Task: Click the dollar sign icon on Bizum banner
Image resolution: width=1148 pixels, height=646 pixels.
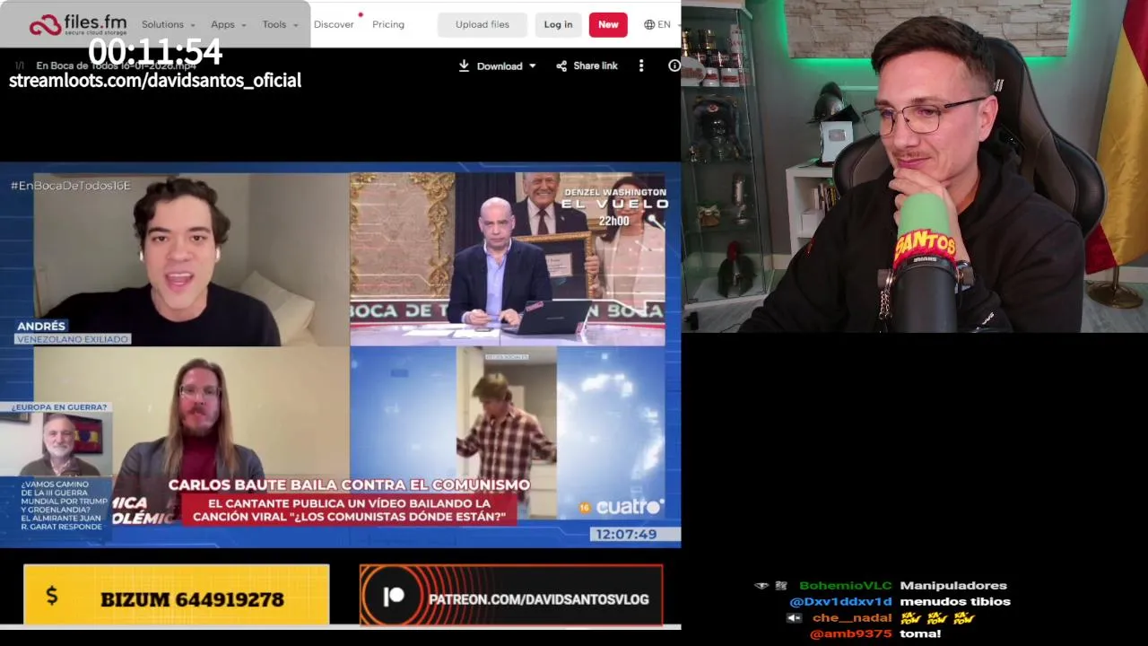Action: 52,595
